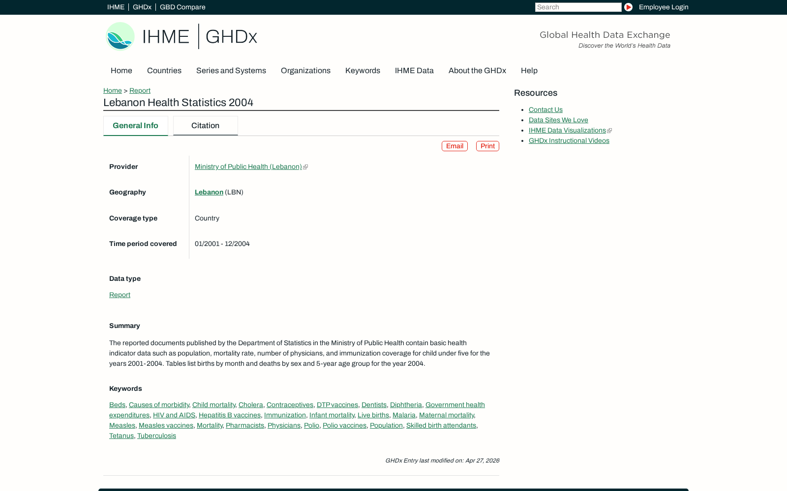Open the Help menu item
Viewport: 787px width, 491px height.
click(x=529, y=71)
